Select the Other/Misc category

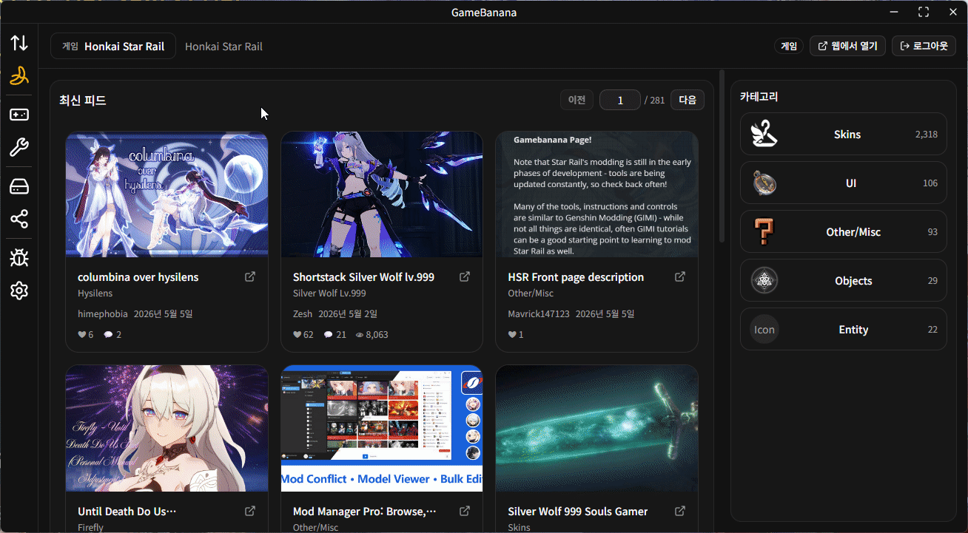844,232
